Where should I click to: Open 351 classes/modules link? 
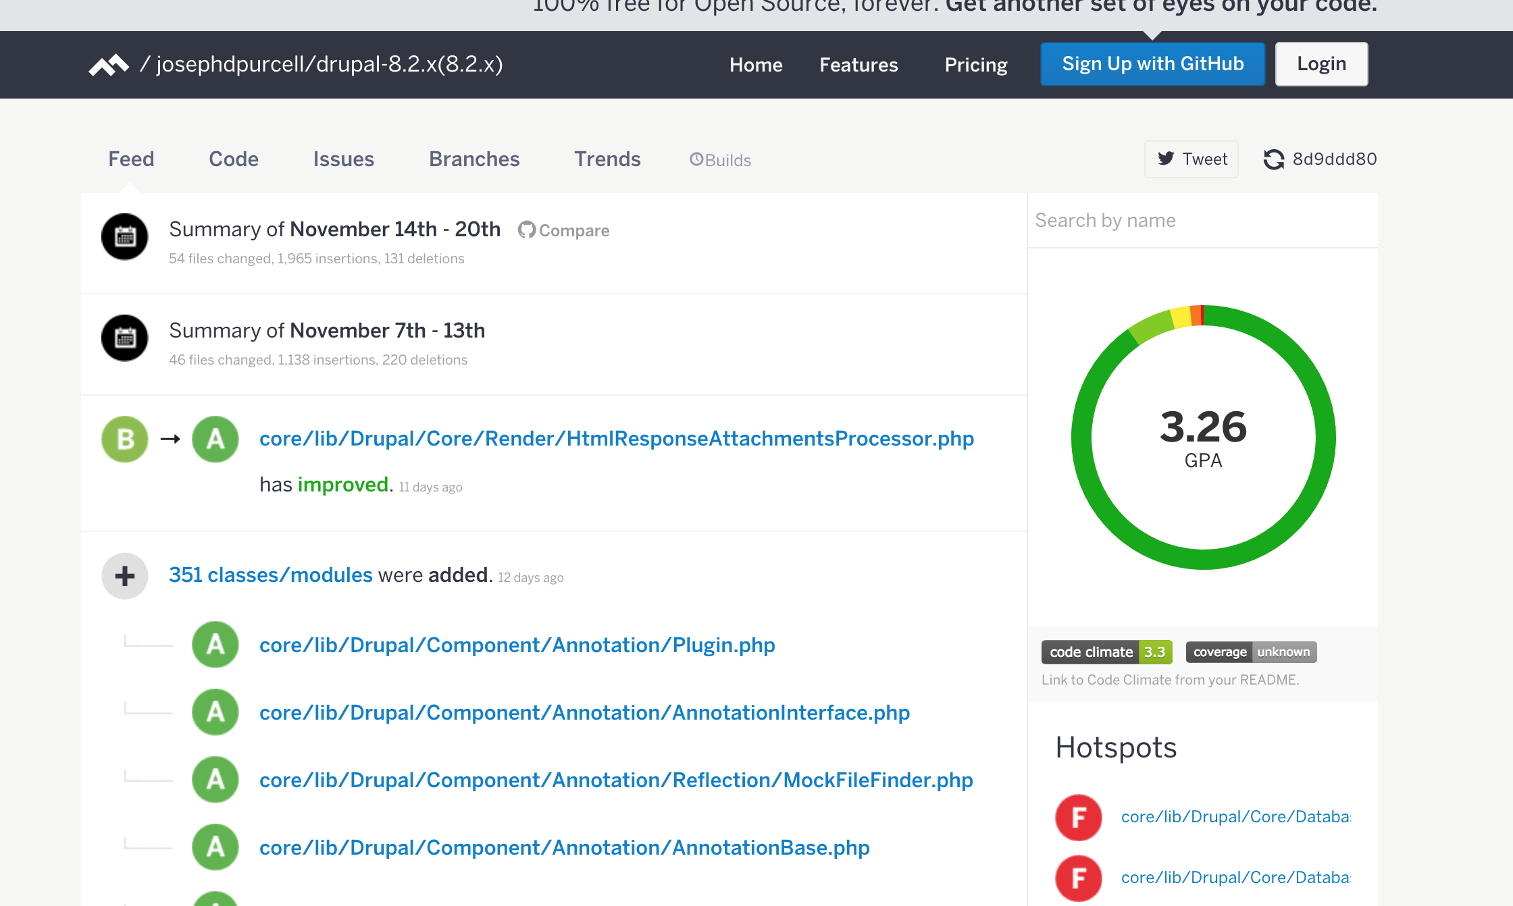[270, 575]
